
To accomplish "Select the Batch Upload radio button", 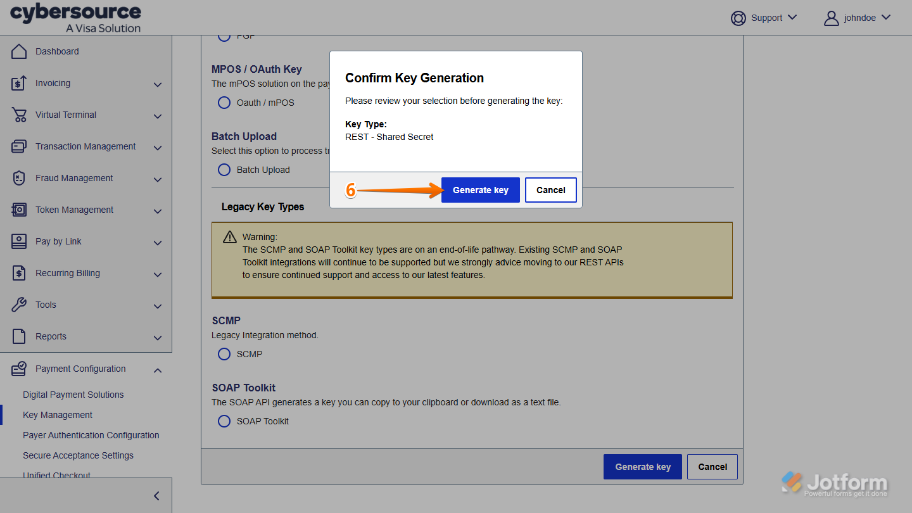I will pyautogui.click(x=224, y=170).
